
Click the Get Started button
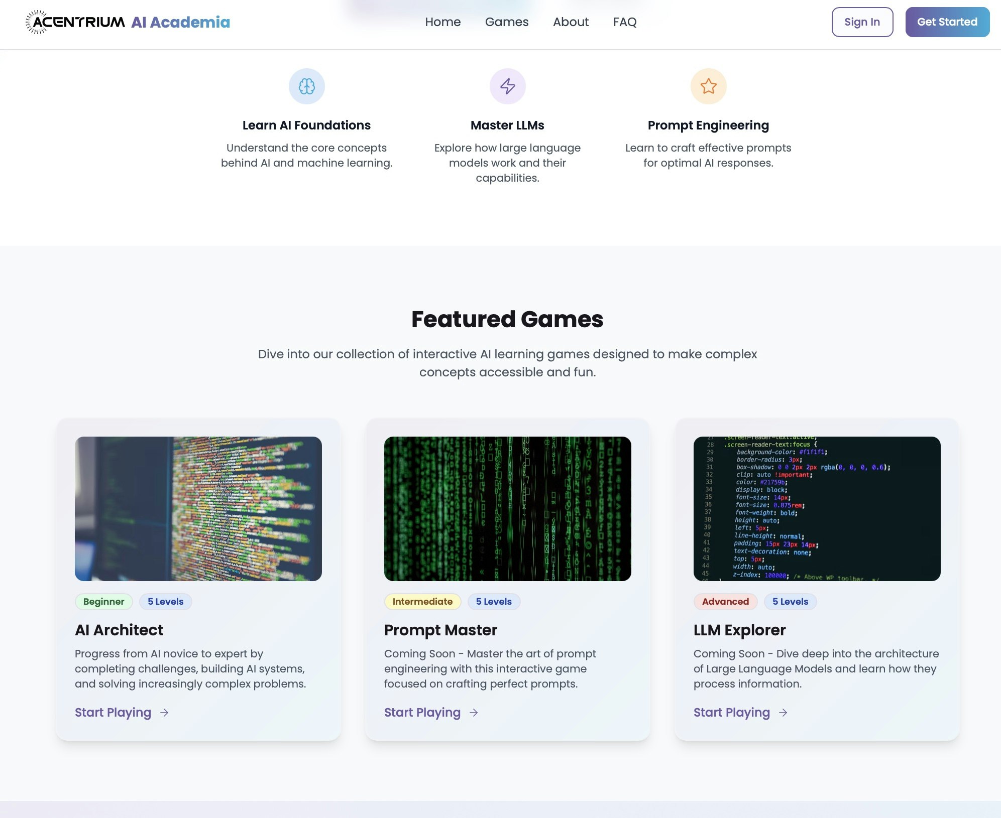[947, 22]
